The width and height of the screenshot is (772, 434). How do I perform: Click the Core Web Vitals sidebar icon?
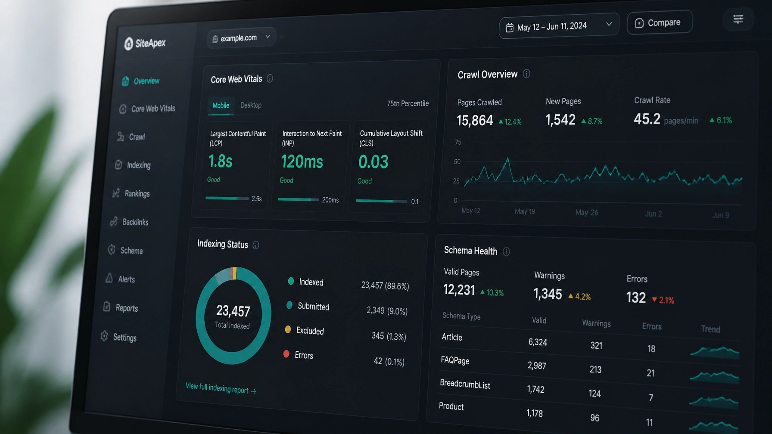point(123,108)
